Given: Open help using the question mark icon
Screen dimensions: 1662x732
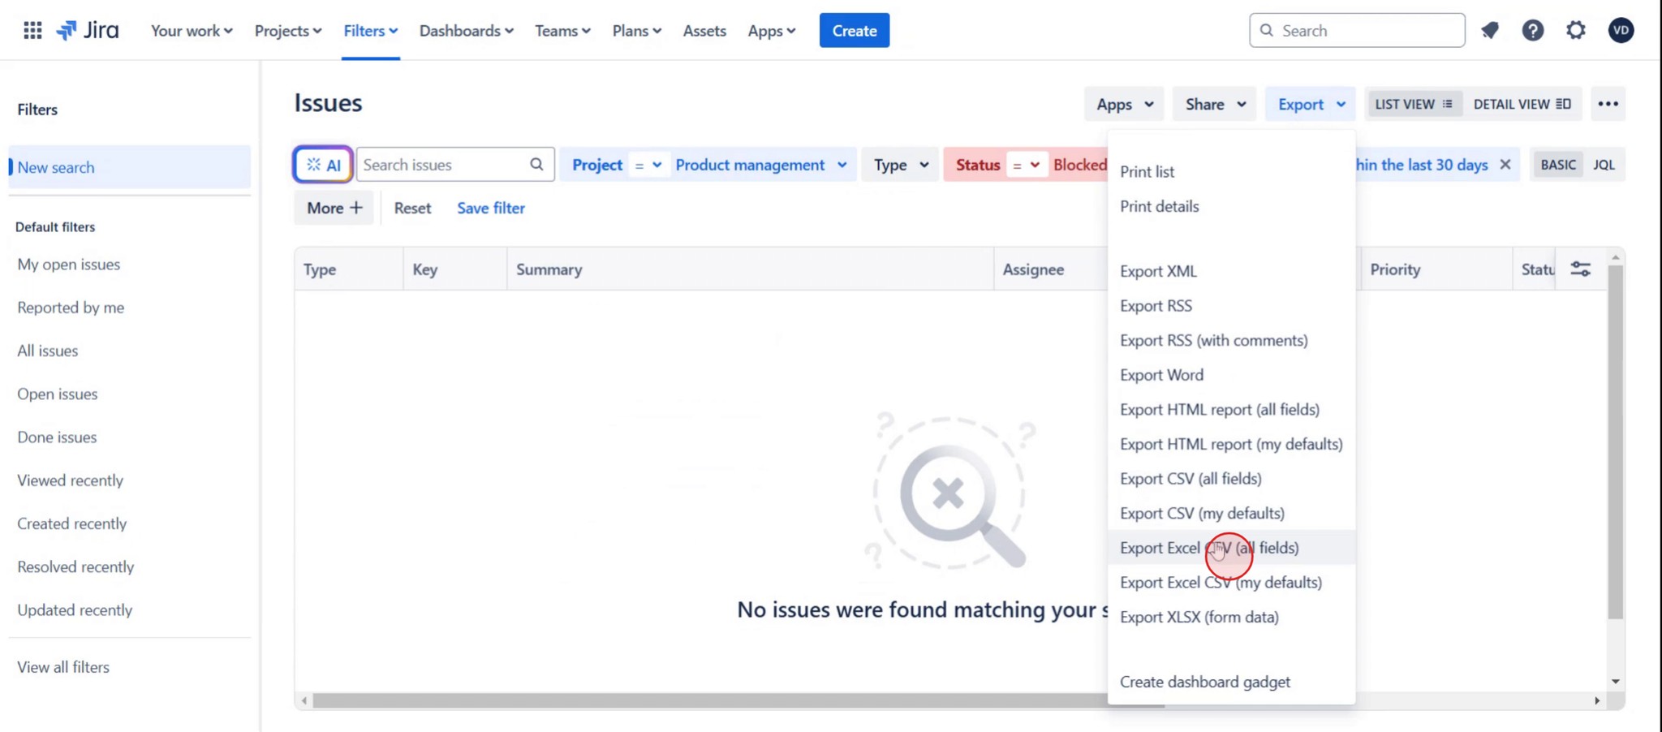Looking at the screenshot, I should coord(1533,30).
